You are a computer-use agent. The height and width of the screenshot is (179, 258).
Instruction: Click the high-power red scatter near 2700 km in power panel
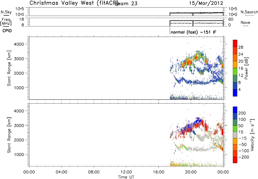coord(188,63)
